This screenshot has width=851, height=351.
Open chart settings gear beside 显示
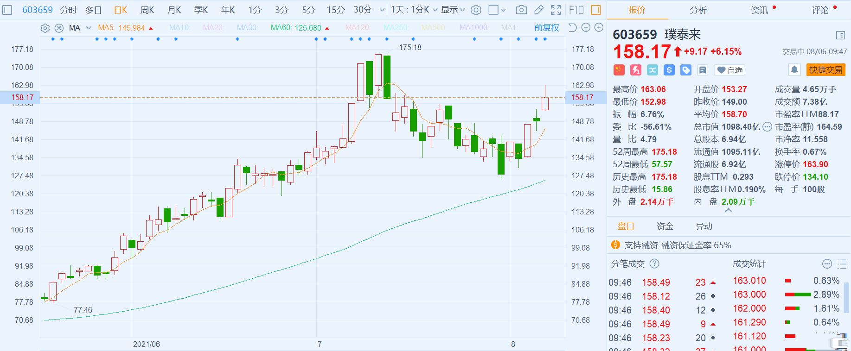(476, 10)
